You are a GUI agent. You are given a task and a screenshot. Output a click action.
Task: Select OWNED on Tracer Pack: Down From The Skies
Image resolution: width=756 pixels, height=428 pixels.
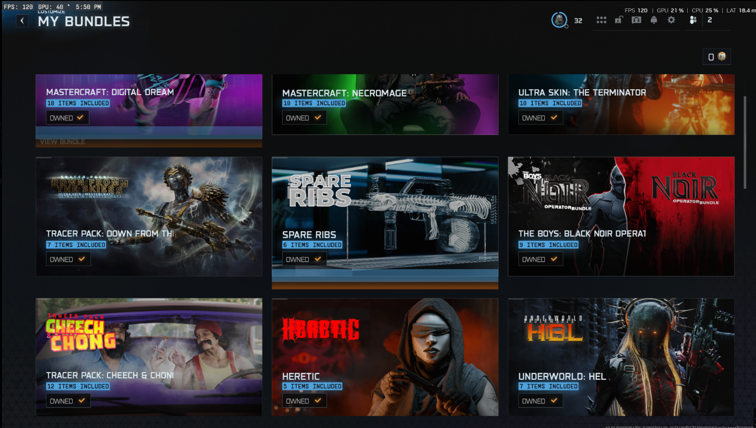pyautogui.click(x=68, y=259)
